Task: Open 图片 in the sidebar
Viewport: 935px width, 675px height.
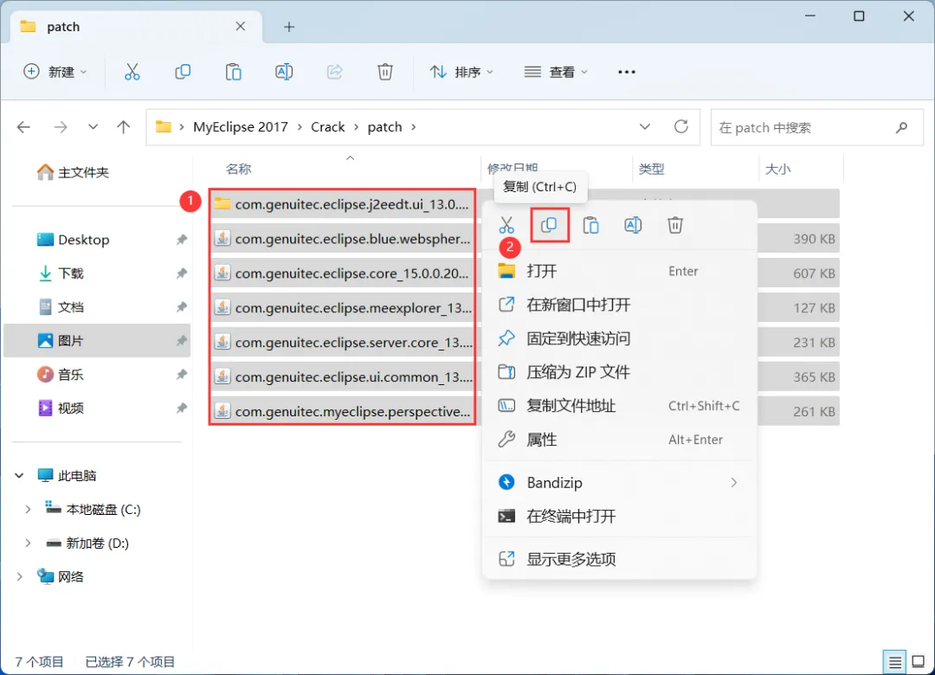Action: click(x=97, y=341)
